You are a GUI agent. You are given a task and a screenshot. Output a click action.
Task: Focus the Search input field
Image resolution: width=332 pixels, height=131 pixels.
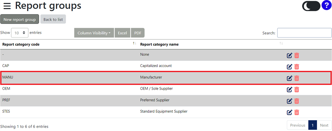[304, 33]
